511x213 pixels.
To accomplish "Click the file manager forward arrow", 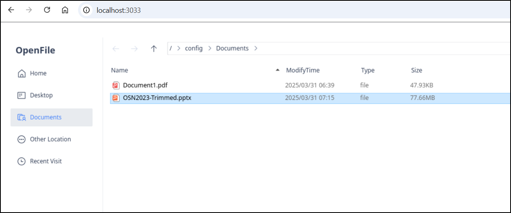I will click(134, 48).
